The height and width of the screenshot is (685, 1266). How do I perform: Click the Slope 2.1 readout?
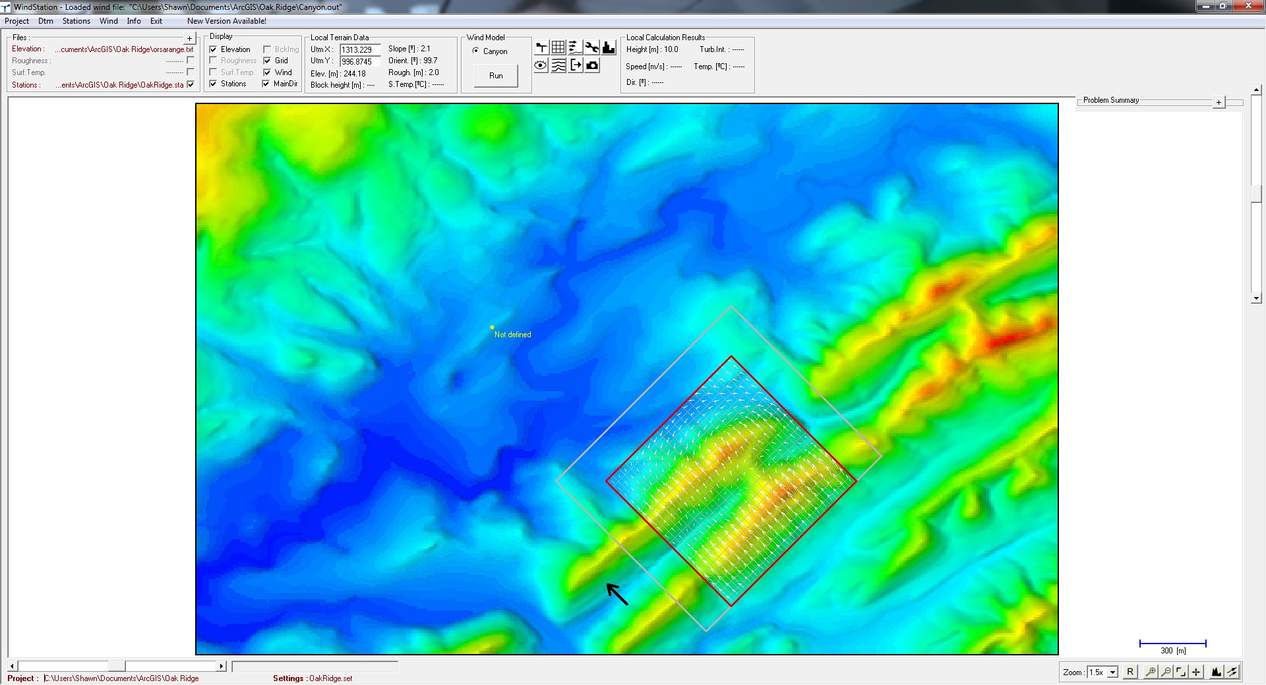[409, 49]
